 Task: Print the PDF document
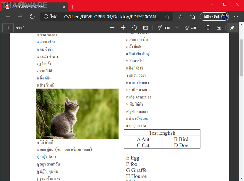pos(208,28)
